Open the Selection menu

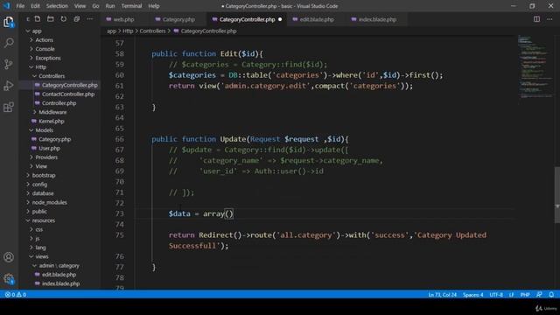click(x=57, y=6)
